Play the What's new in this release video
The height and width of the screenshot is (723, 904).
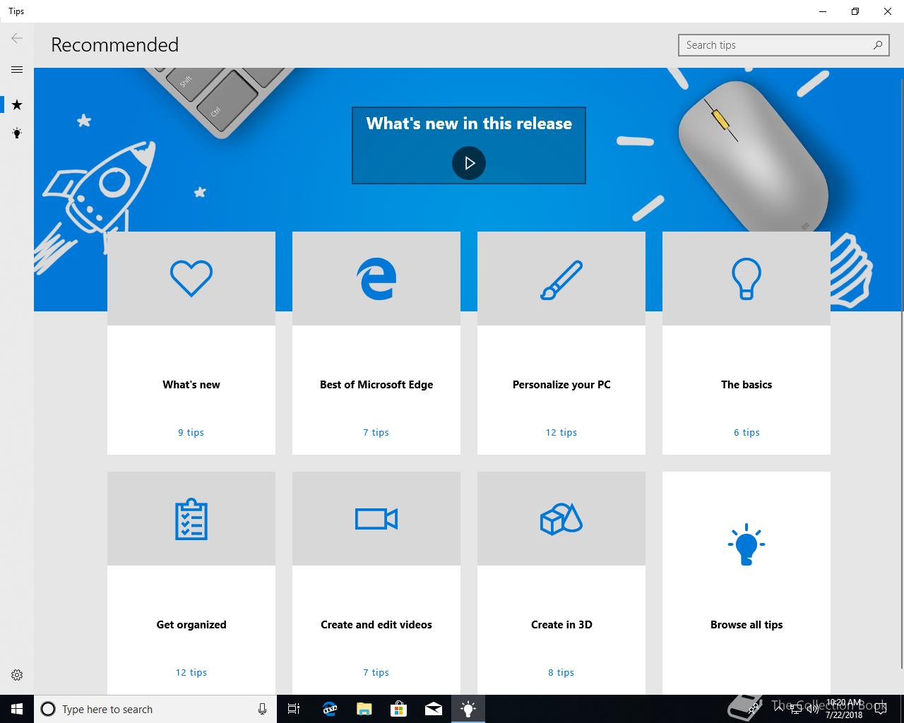[x=469, y=163]
